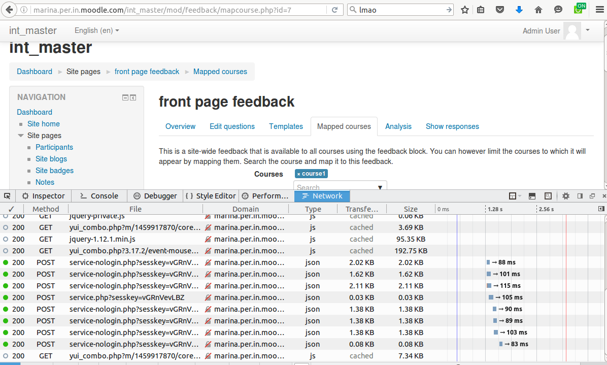This screenshot has width=607, height=365.
Task: Toggle the split console
Action: click(532, 196)
